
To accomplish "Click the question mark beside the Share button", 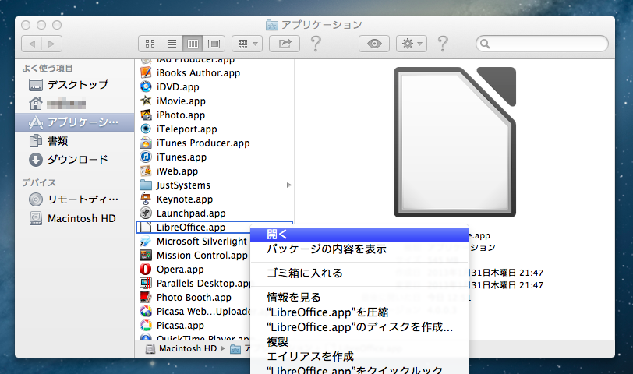I will click(x=316, y=44).
